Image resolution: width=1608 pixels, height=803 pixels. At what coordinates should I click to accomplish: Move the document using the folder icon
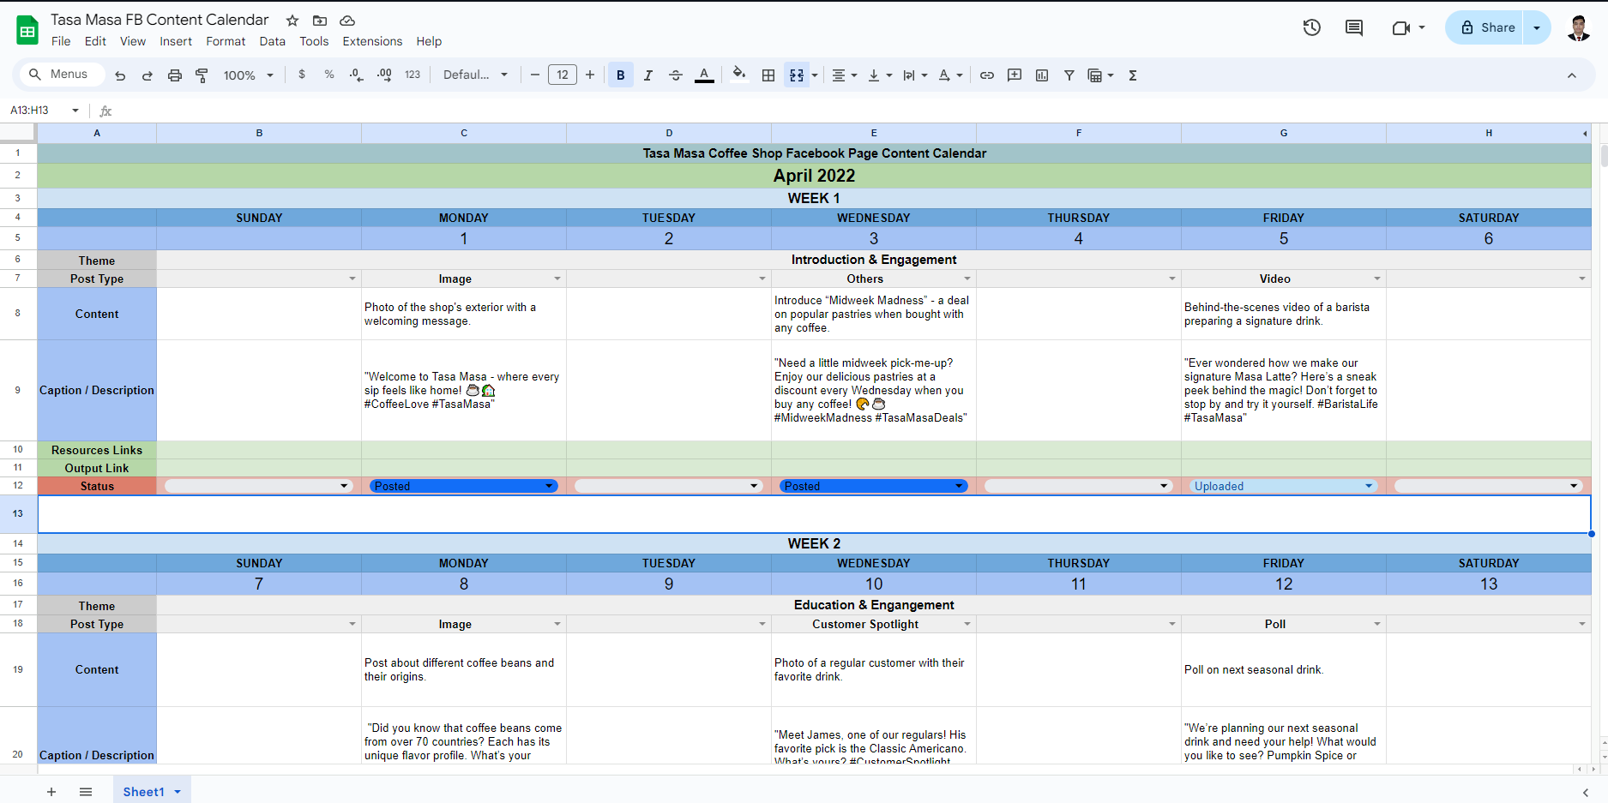(x=320, y=21)
